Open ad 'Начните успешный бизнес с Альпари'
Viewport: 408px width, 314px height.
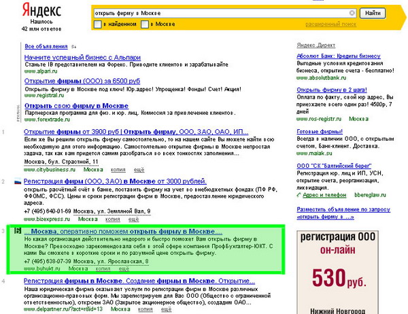(x=82, y=57)
